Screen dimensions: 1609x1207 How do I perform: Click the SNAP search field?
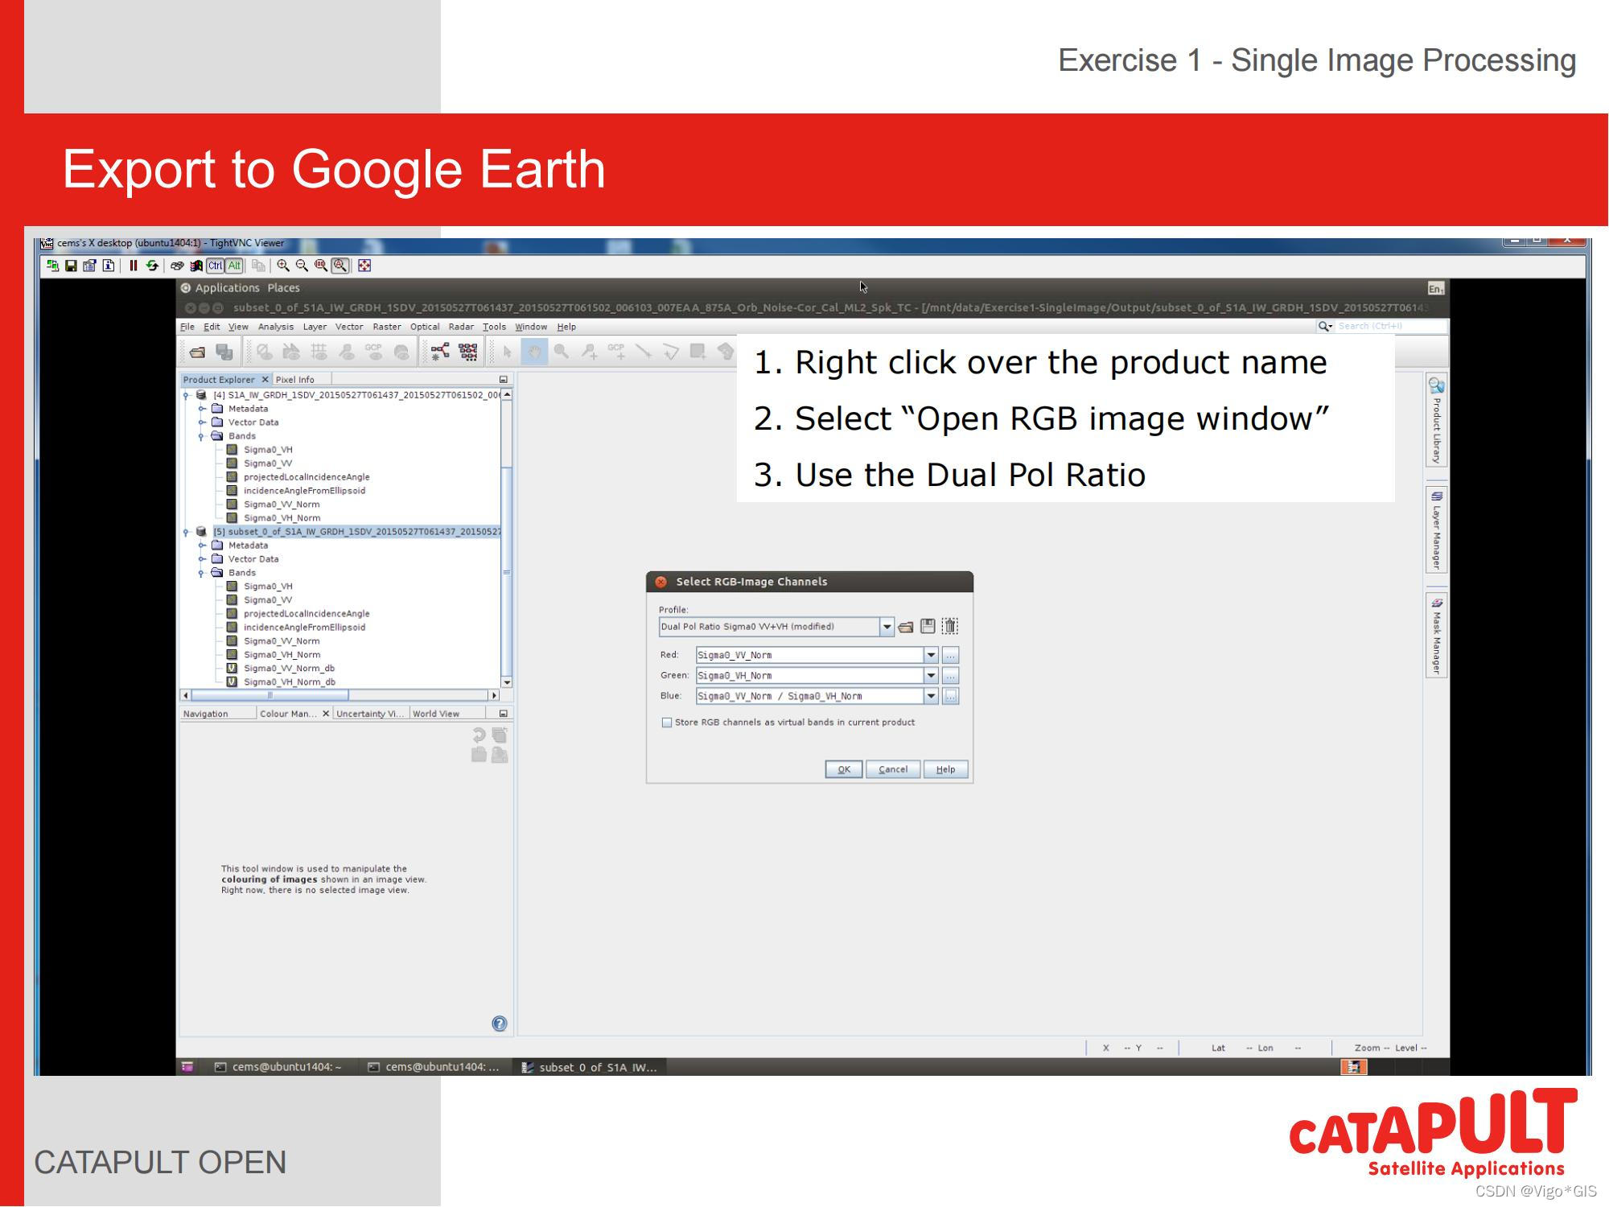pos(1390,326)
